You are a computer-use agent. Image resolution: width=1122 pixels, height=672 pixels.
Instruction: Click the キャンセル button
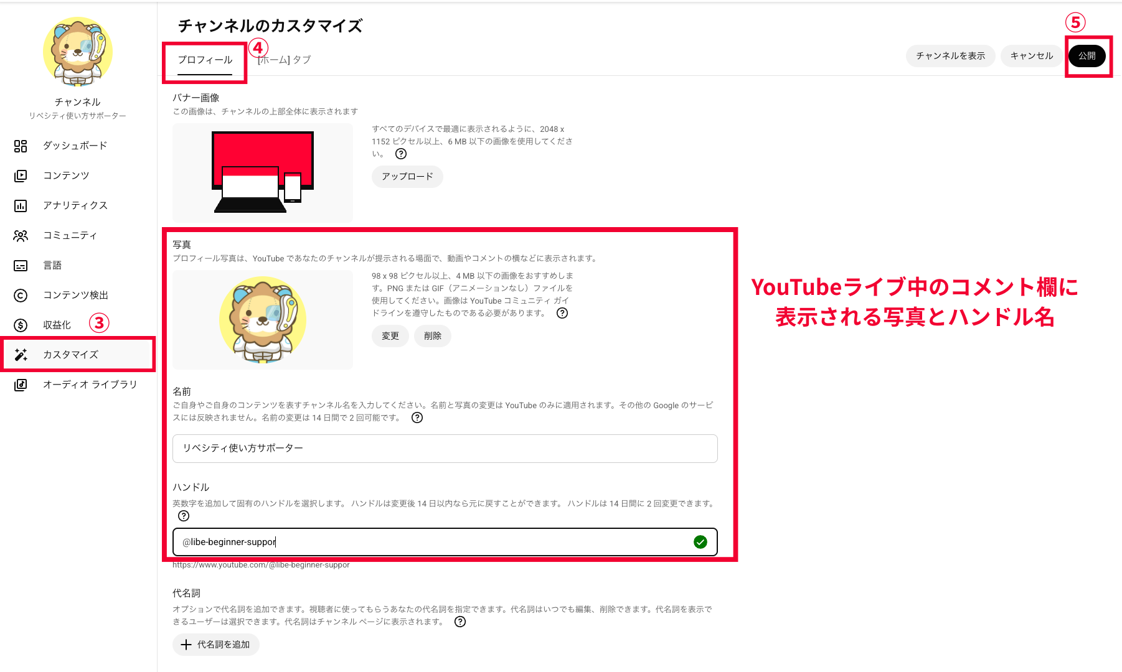pos(1032,56)
